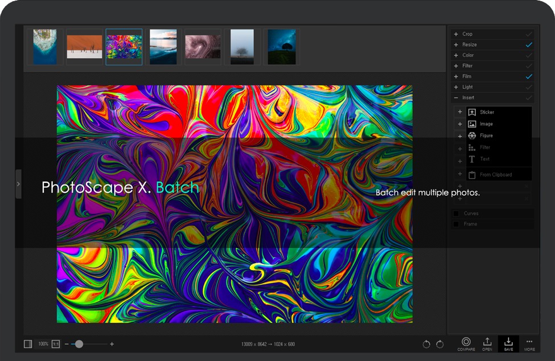Select the foggy tree thumbnail

click(242, 47)
